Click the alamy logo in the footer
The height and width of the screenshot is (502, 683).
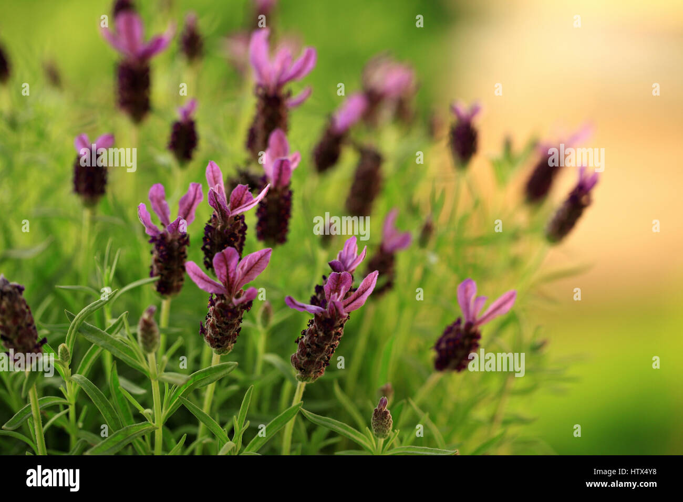pyautogui.click(x=53, y=478)
